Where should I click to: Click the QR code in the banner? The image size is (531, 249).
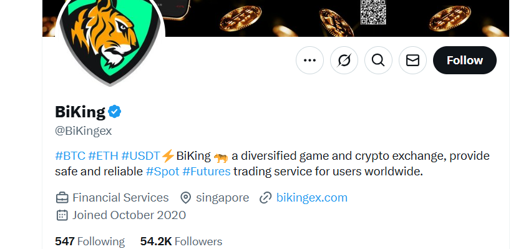(373, 12)
